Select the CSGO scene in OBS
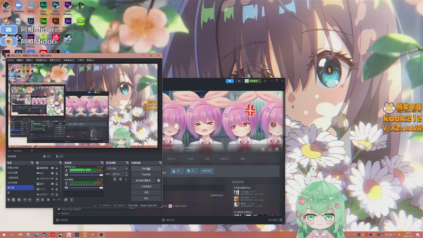This screenshot has width=423, height=238. [20, 173]
